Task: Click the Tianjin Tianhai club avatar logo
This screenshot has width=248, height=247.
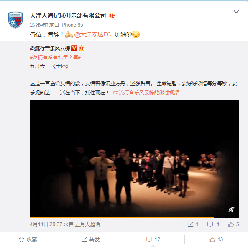Action: (15, 20)
